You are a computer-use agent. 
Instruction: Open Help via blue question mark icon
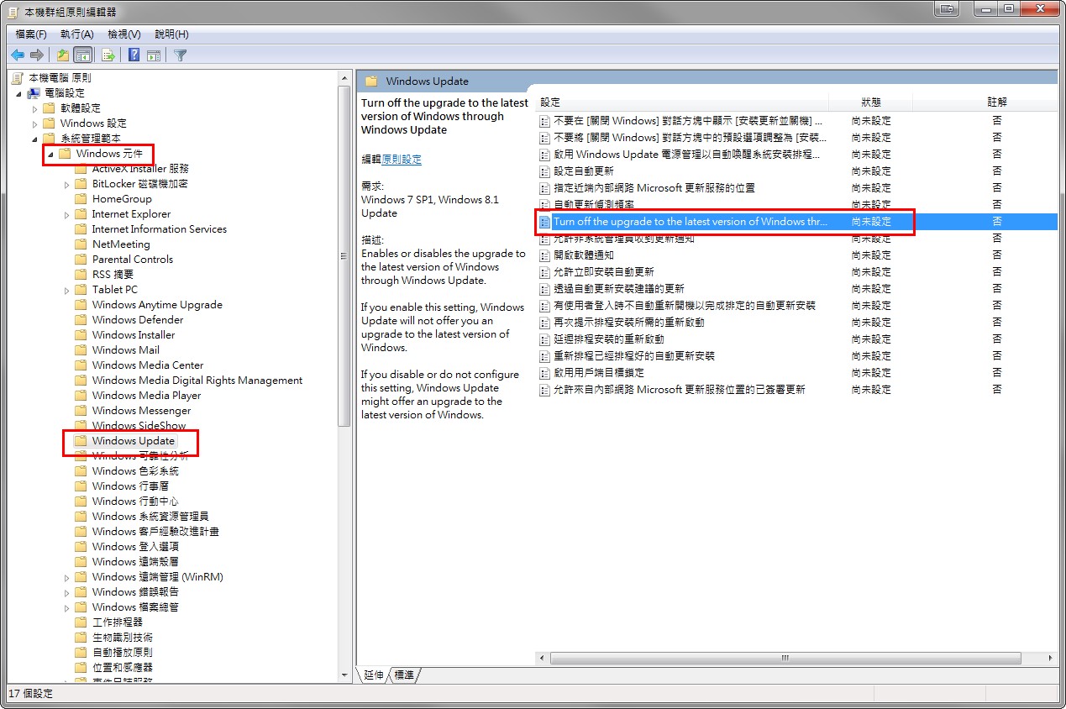[134, 55]
